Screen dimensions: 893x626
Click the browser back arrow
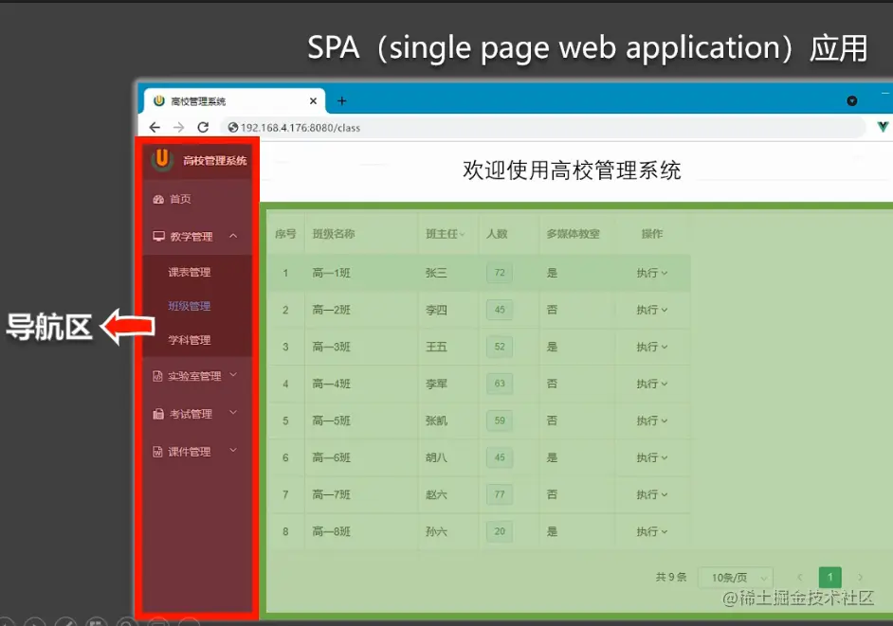pos(155,127)
